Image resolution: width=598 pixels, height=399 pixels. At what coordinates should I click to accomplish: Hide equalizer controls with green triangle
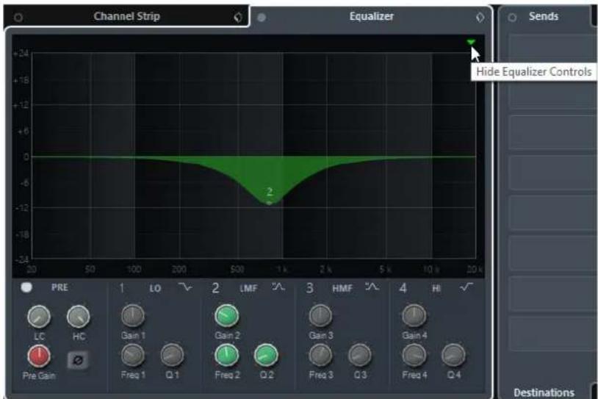(471, 42)
